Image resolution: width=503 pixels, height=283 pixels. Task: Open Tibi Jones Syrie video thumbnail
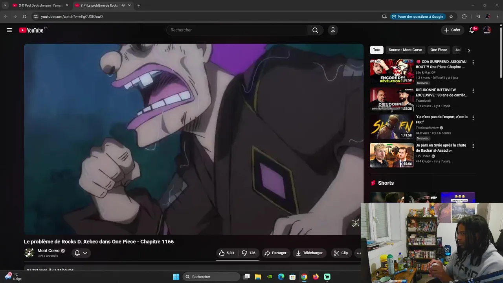tap(392, 155)
